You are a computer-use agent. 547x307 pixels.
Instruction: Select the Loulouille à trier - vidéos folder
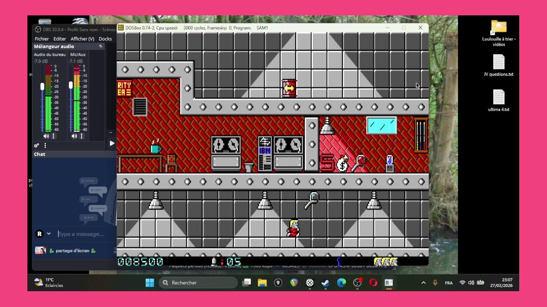tap(499, 33)
